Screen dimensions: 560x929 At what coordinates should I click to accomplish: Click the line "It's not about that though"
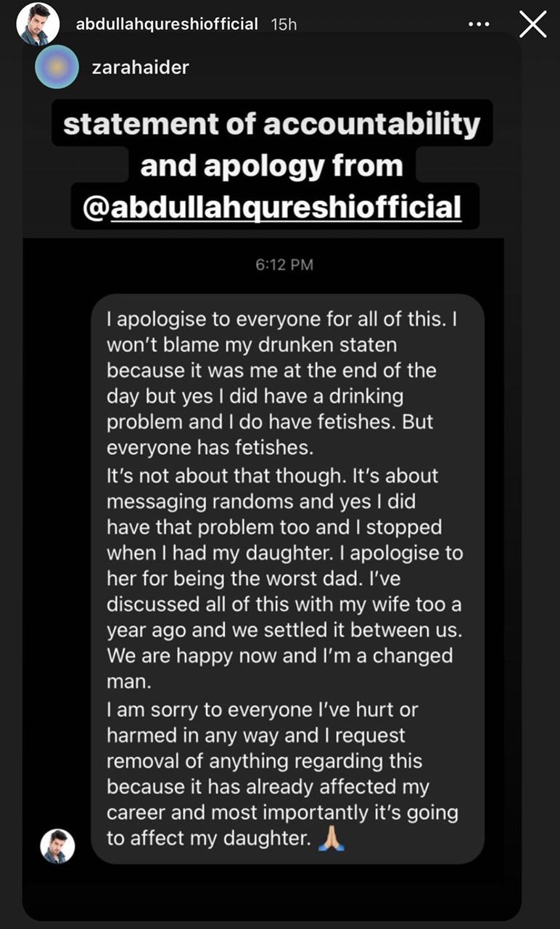pyautogui.click(x=273, y=476)
